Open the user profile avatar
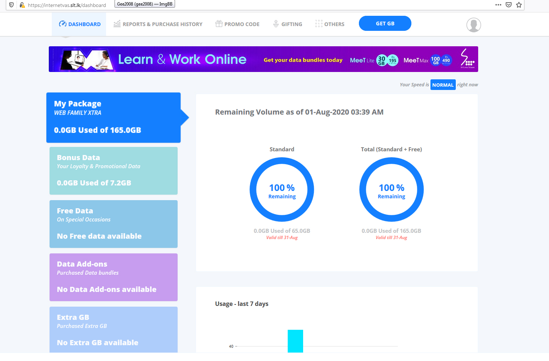 pyautogui.click(x=474, y=25)
